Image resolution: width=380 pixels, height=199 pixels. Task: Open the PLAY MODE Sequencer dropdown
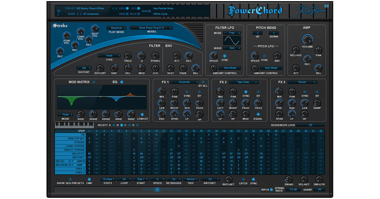point(116,28)
